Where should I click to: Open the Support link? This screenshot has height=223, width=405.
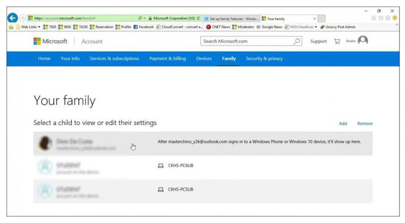point(318,42)
